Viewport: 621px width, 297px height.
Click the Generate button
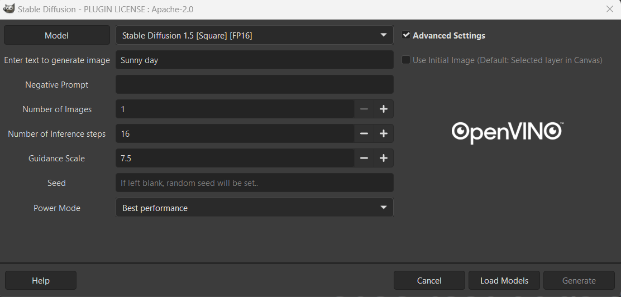(579, 280)
